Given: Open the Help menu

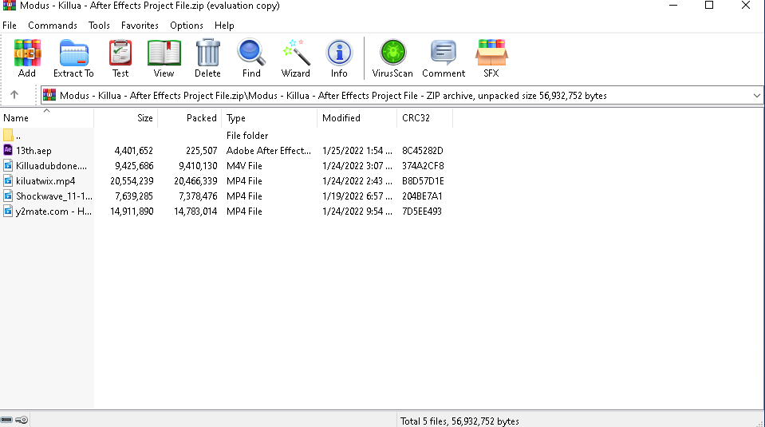Looking at the screenshot, I should [224, 26].
